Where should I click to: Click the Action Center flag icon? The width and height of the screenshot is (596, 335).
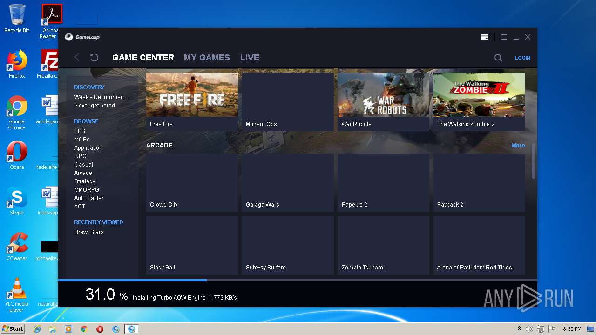click(552, 329)
